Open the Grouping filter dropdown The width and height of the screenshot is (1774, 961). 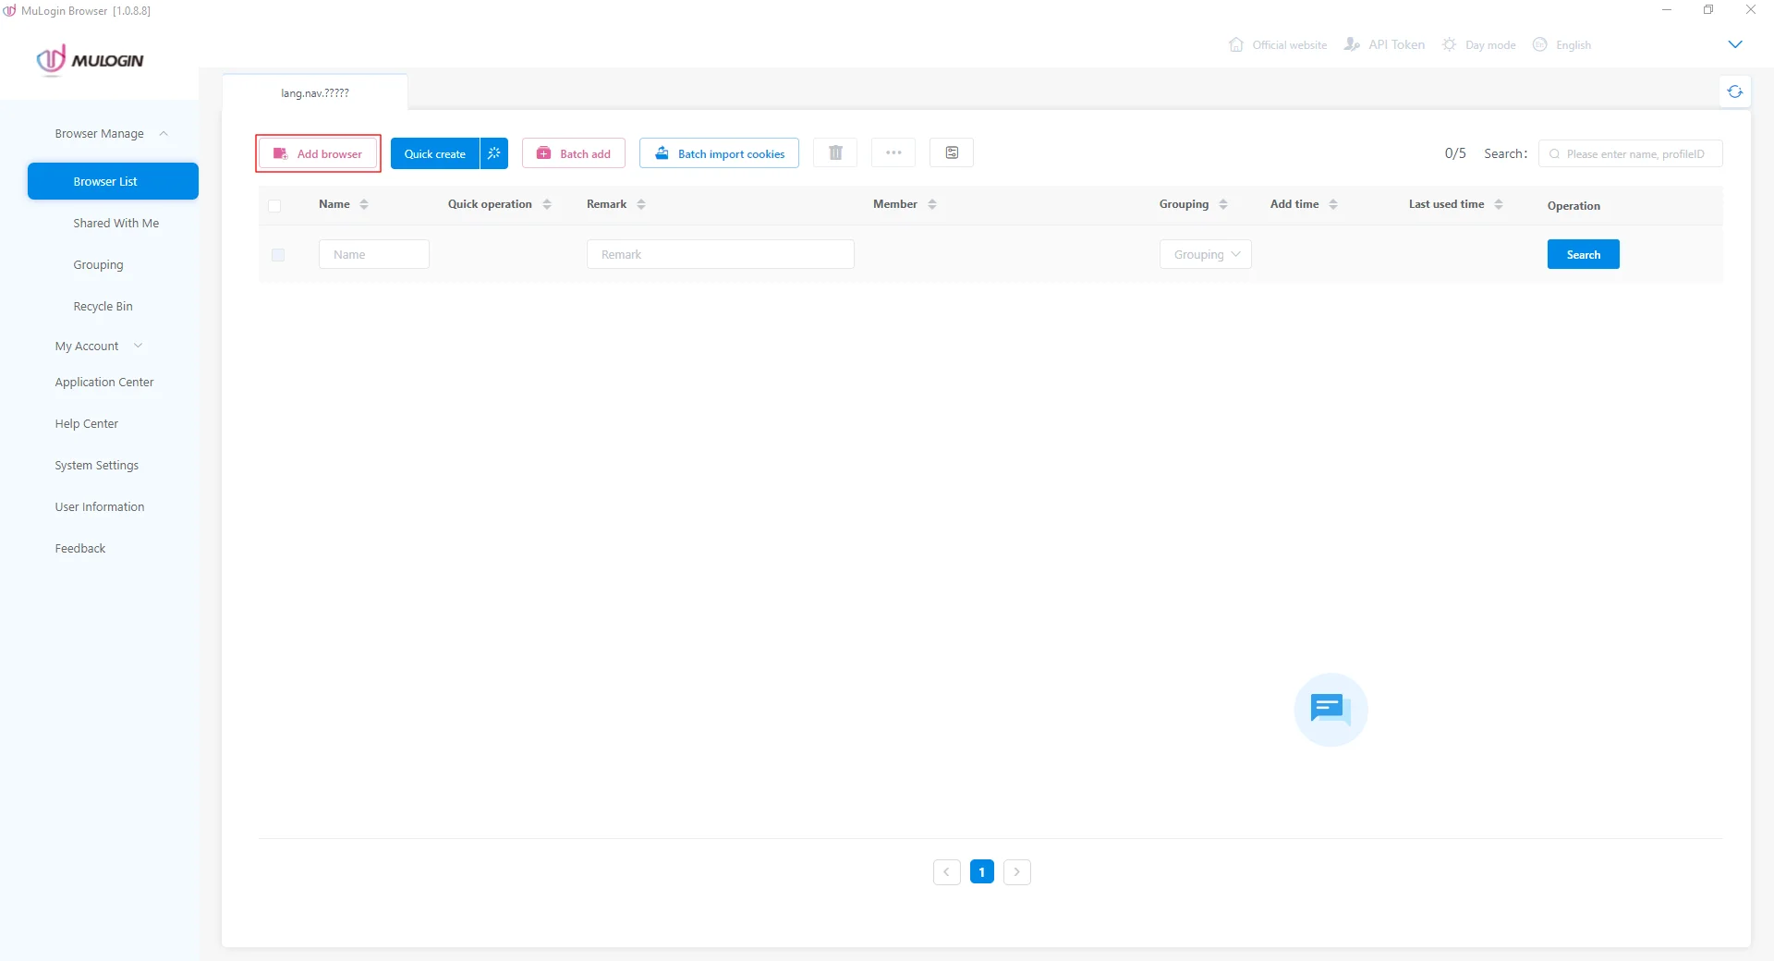point(1205,254)
